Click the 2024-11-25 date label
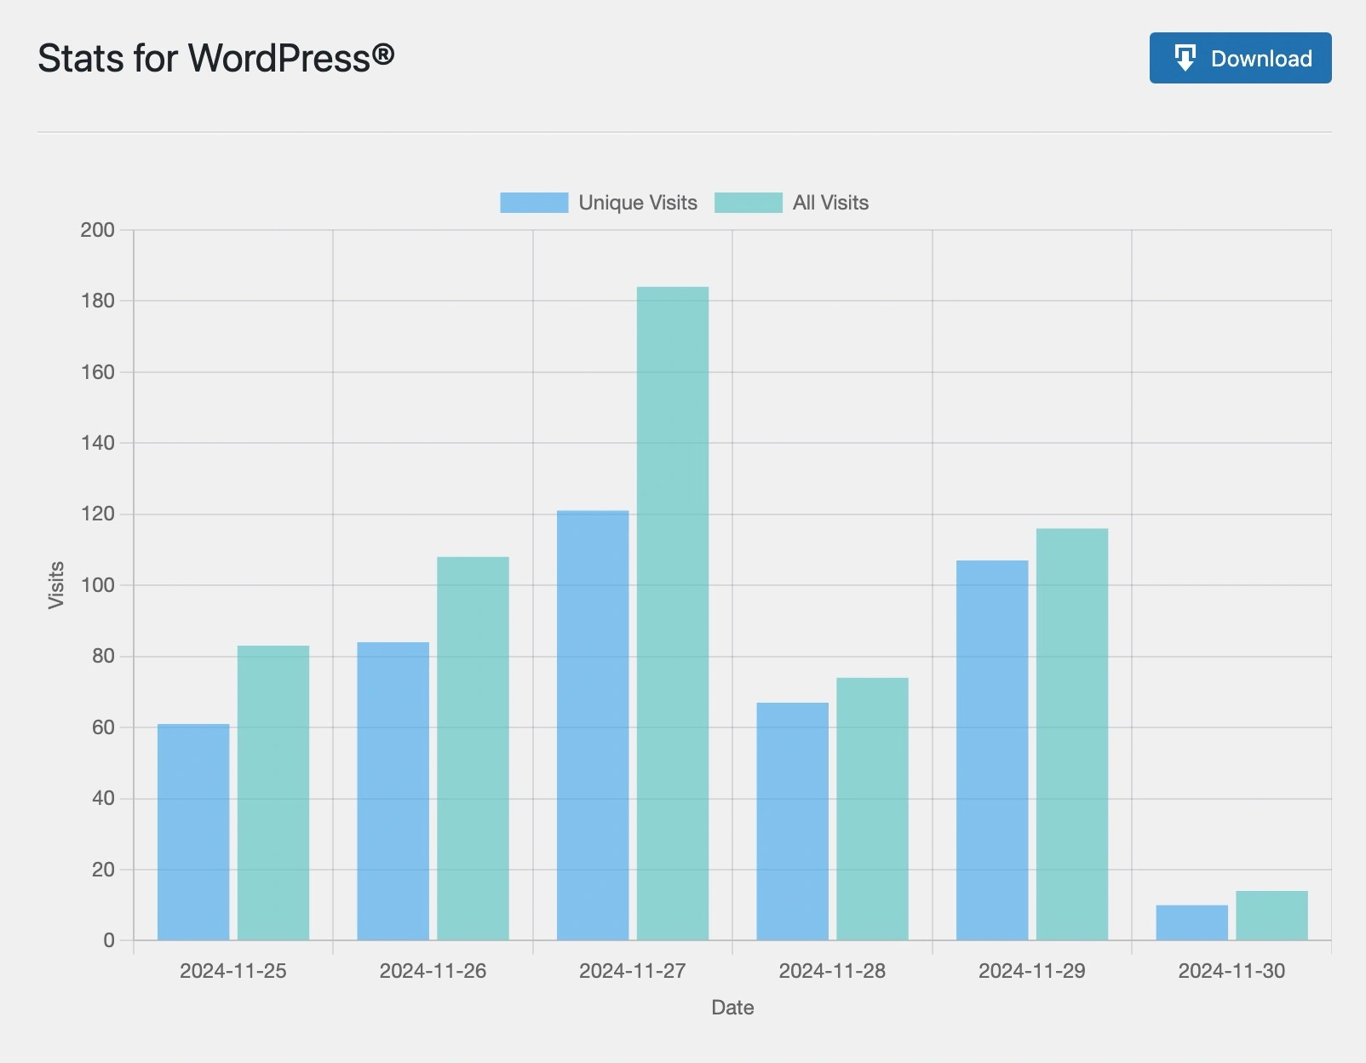The height and width of the screenshot is (1063, 1366). pos(233,971)
